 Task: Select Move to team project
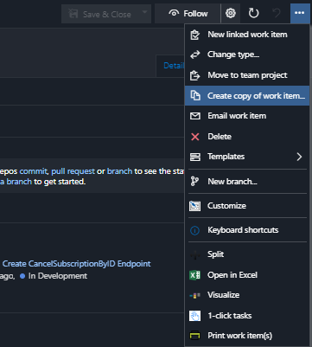pyautogui.click(x=247, y=75)
